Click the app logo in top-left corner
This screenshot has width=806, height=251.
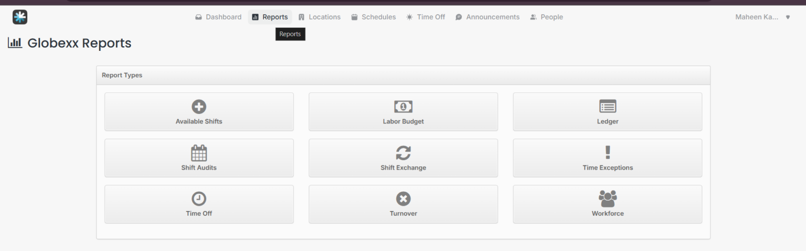click(20, 17)
